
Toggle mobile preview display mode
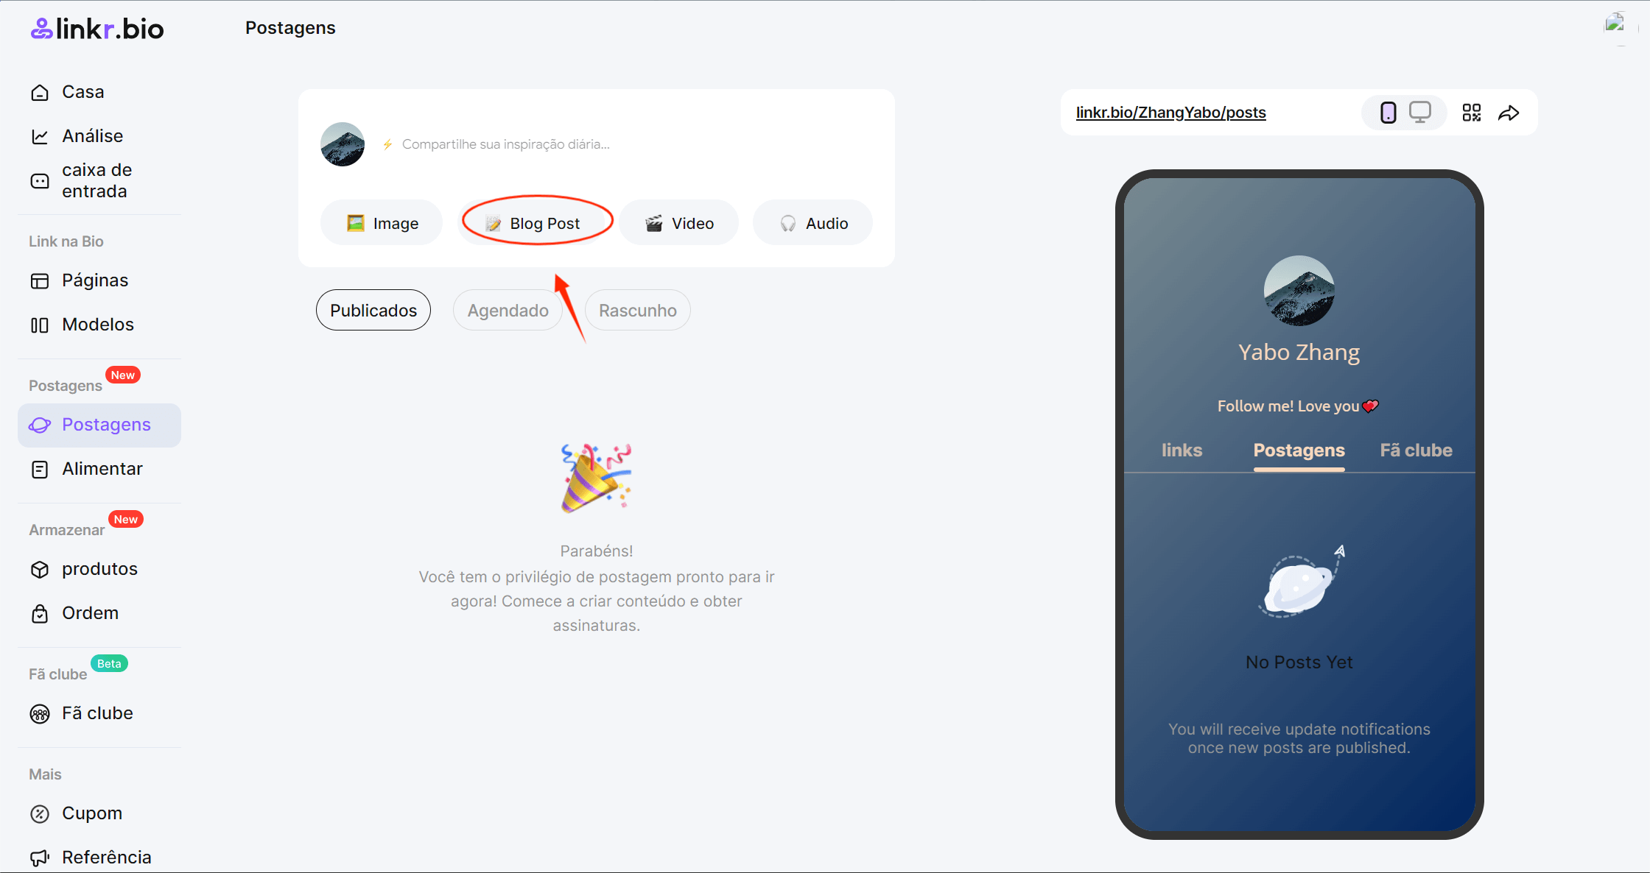click(1387, 113)
